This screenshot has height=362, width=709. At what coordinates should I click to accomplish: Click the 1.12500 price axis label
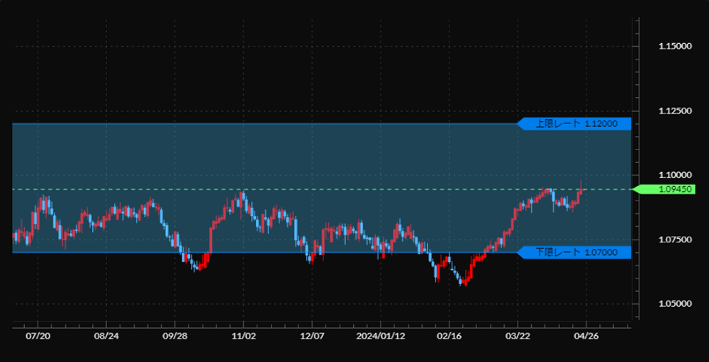point(675,111)
